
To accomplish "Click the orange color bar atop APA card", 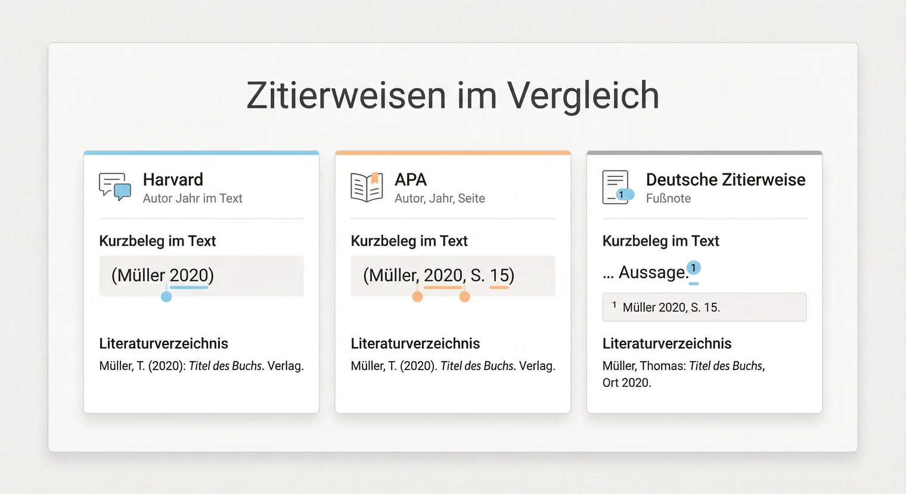I will [452, 153].
